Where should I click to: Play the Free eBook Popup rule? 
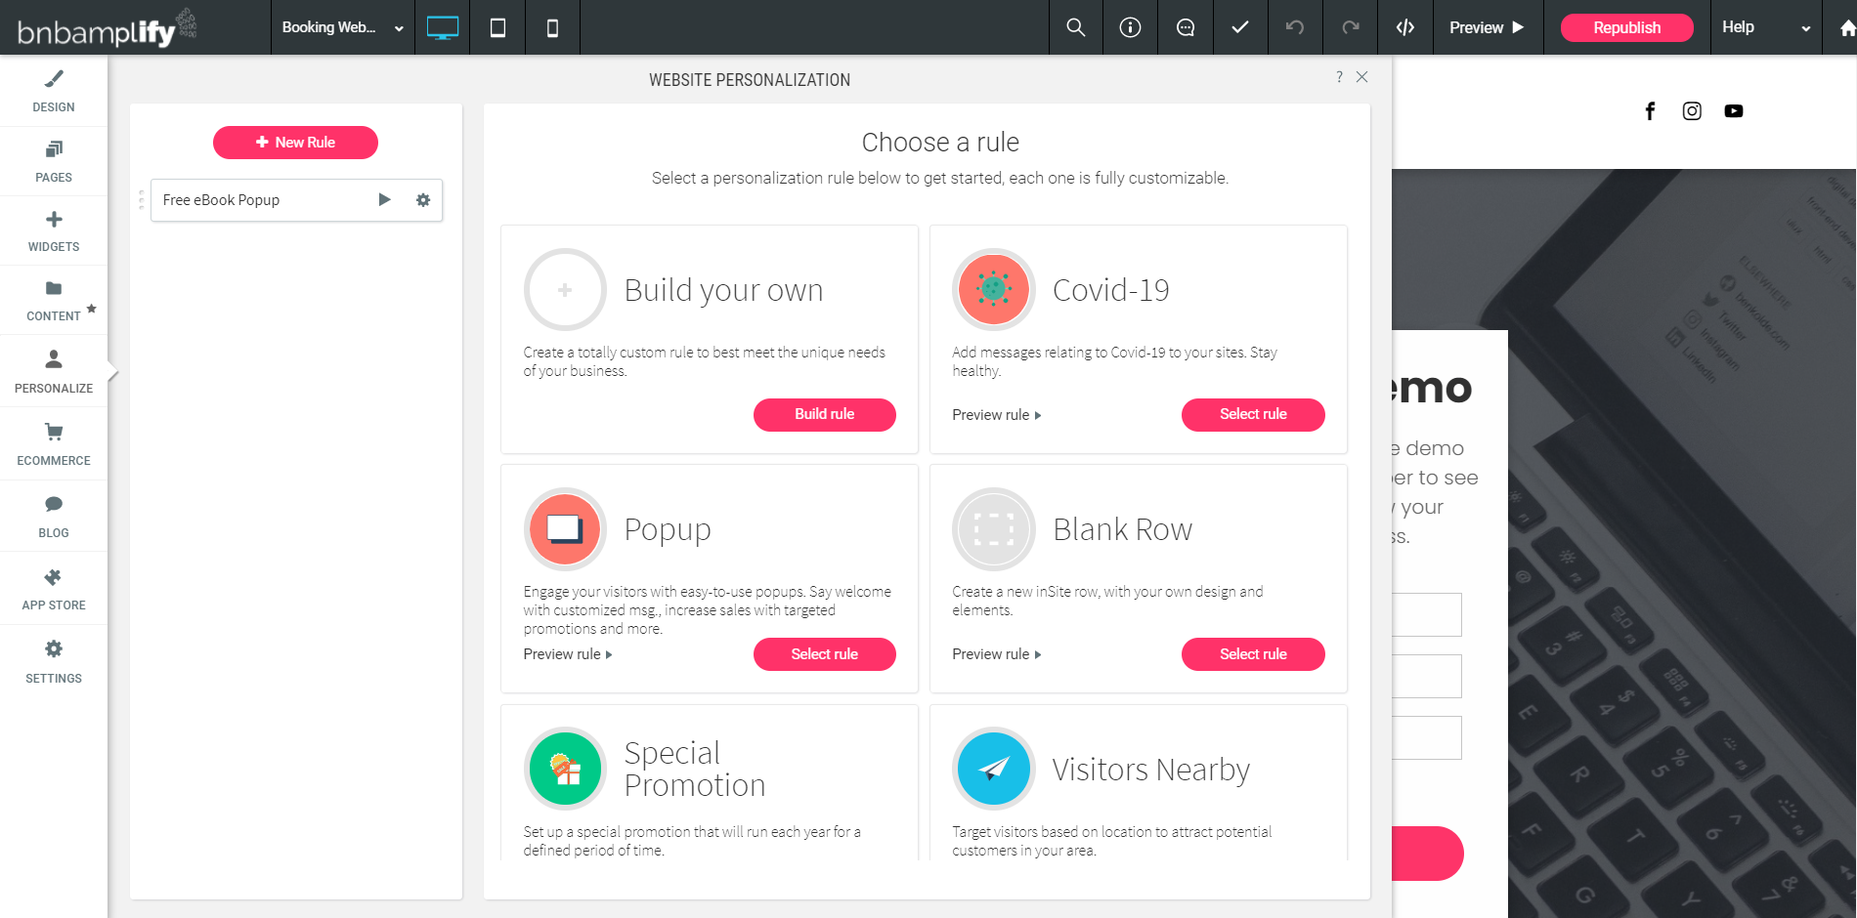[384, 200]
